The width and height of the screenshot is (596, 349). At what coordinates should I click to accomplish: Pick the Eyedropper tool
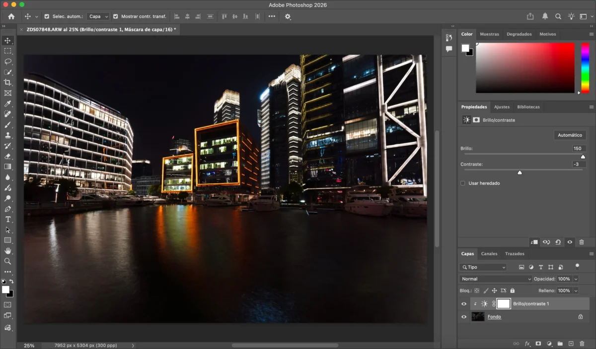click(x=7, y=104)
